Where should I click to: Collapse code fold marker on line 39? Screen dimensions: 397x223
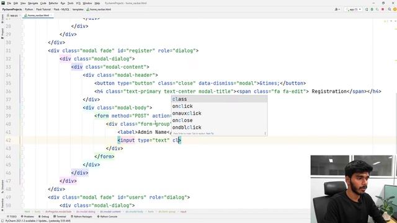pyautogui.click(x=23, y=116)
